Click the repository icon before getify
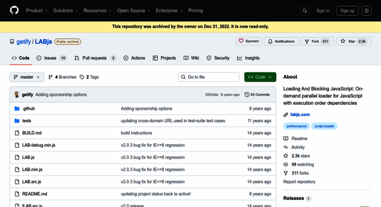The height and width of the screenshot is (207, 381). 12,42
